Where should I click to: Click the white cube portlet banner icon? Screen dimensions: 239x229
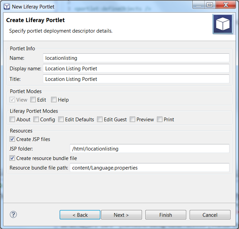click(223, 24)
